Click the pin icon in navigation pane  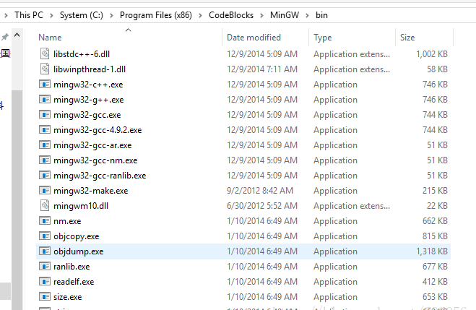click(x=4, y=37)
